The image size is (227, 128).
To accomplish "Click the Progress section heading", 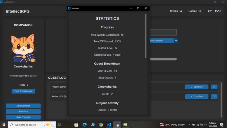I will (107, 27).
